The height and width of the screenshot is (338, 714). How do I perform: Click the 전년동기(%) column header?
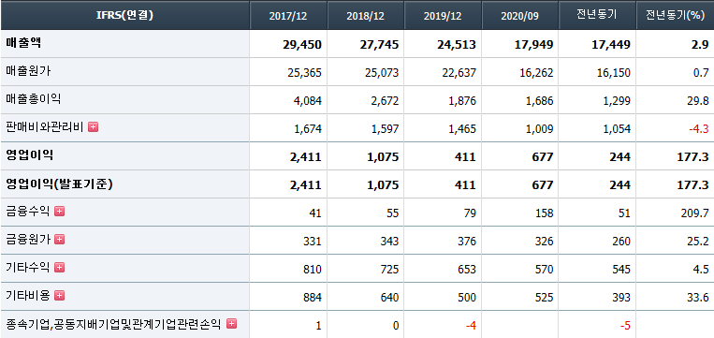point(676,16)
